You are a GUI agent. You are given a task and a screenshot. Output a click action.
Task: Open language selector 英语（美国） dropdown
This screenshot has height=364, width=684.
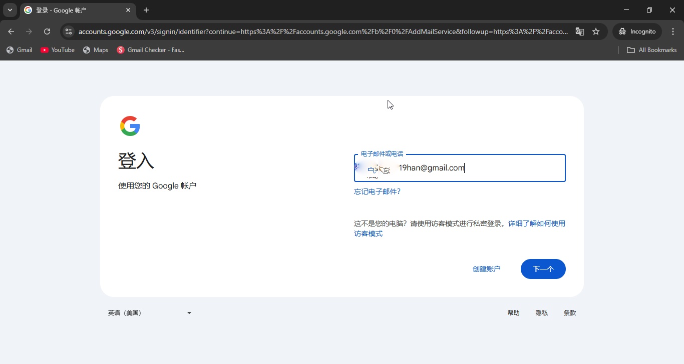coord(150,313)
